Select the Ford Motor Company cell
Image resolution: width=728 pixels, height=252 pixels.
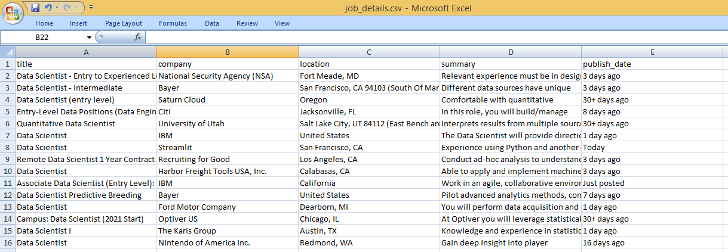click(x=227, y=207)
